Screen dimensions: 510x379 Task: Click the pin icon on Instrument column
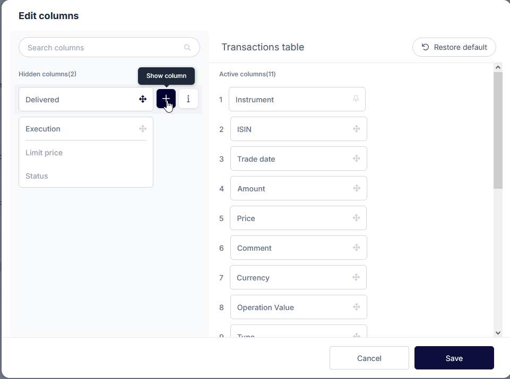click(356, 99)
